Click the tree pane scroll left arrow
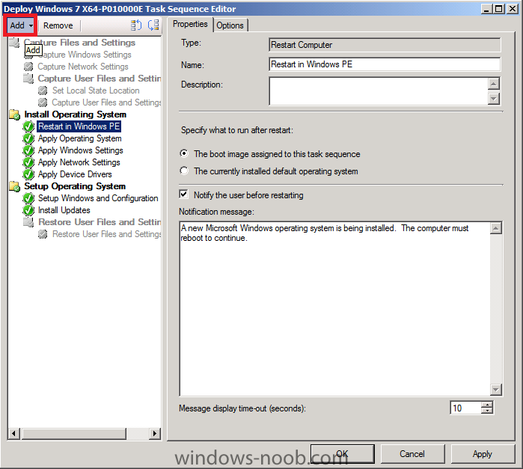 click(x=13, y=434)
